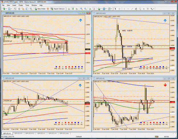Select the Trendline drawing tool
This screenshot has height=139, width=178.
pyautogui.click(x=132, y=9)
